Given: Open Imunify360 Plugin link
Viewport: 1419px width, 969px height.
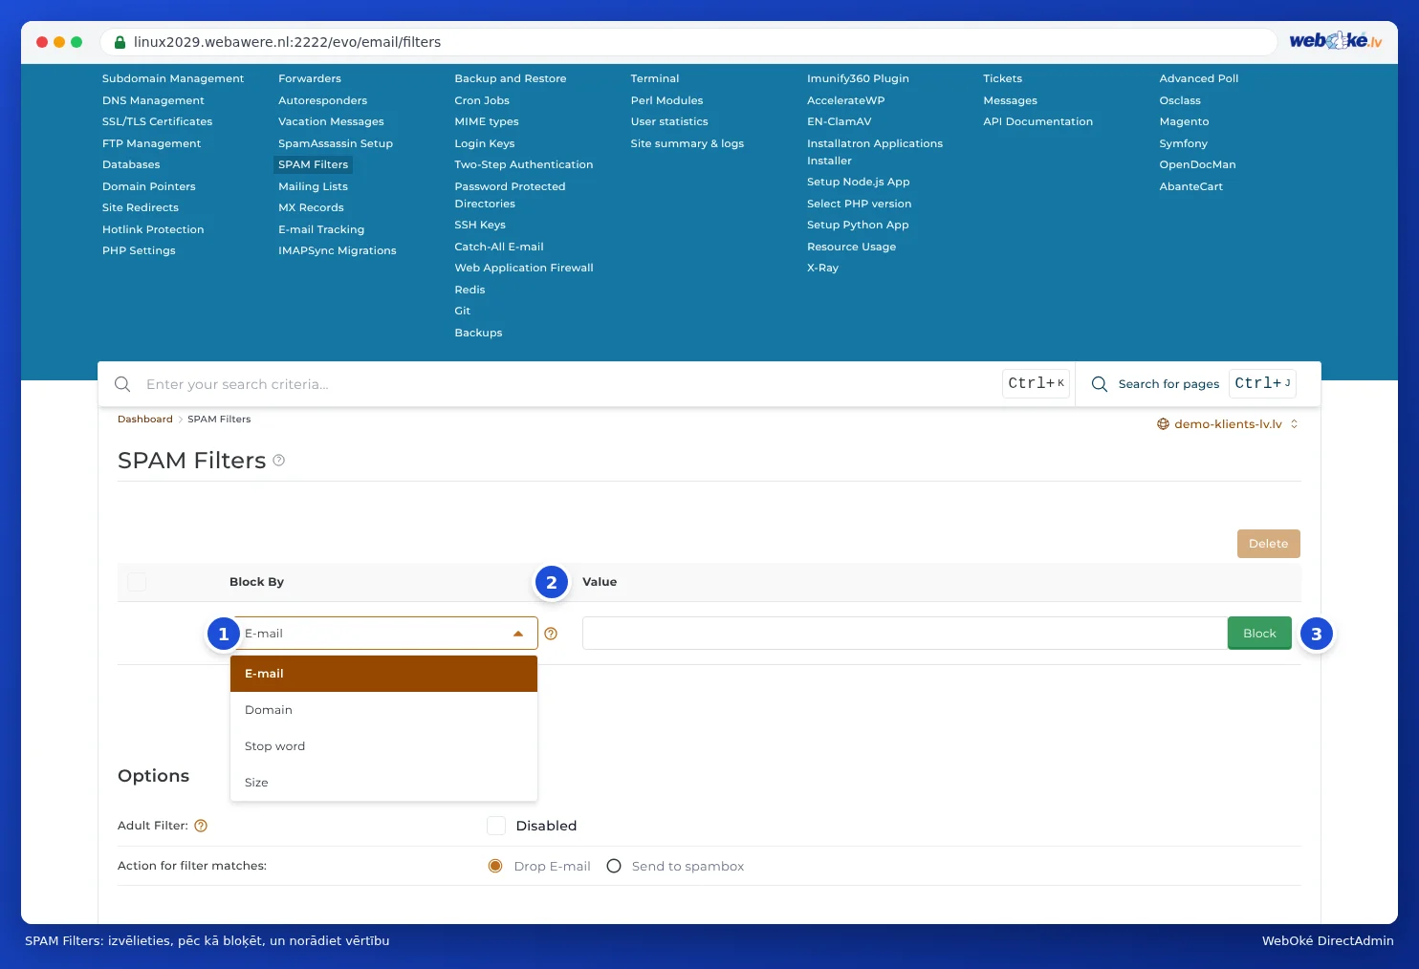Looking at the screenshot, I should [858, 78].
